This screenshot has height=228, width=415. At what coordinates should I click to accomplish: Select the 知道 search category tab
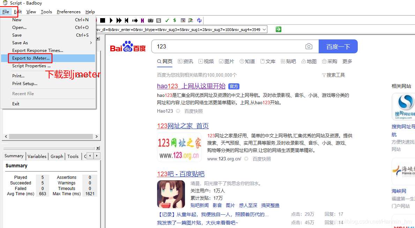[x=247, y=61]
